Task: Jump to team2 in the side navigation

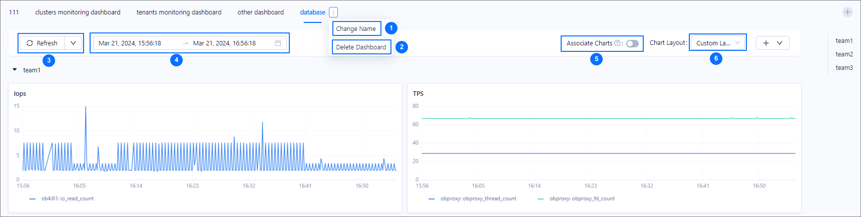Action: pos(844,54)
